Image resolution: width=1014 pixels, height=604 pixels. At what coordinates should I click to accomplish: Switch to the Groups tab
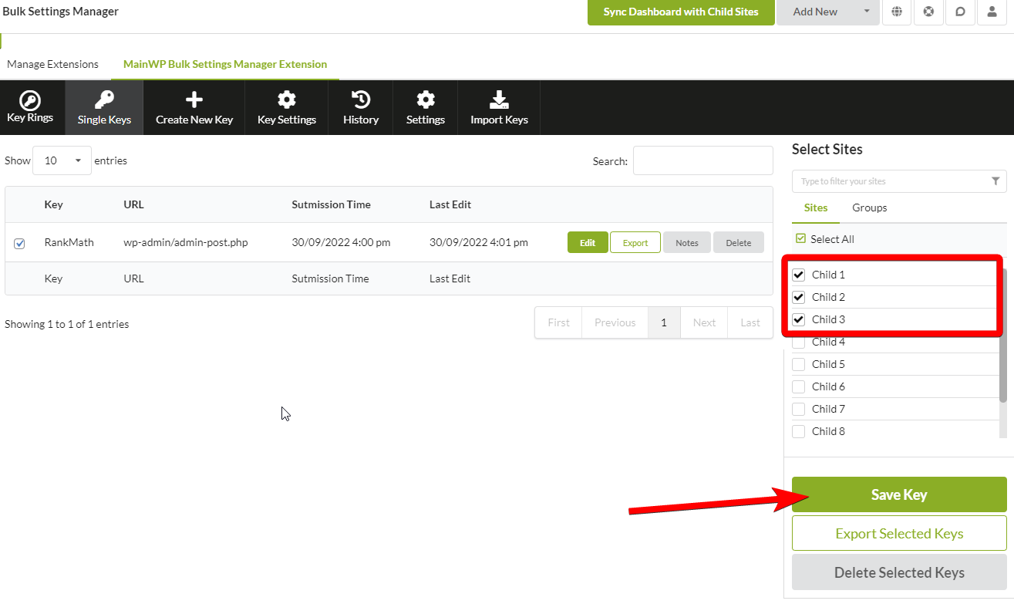869,208
